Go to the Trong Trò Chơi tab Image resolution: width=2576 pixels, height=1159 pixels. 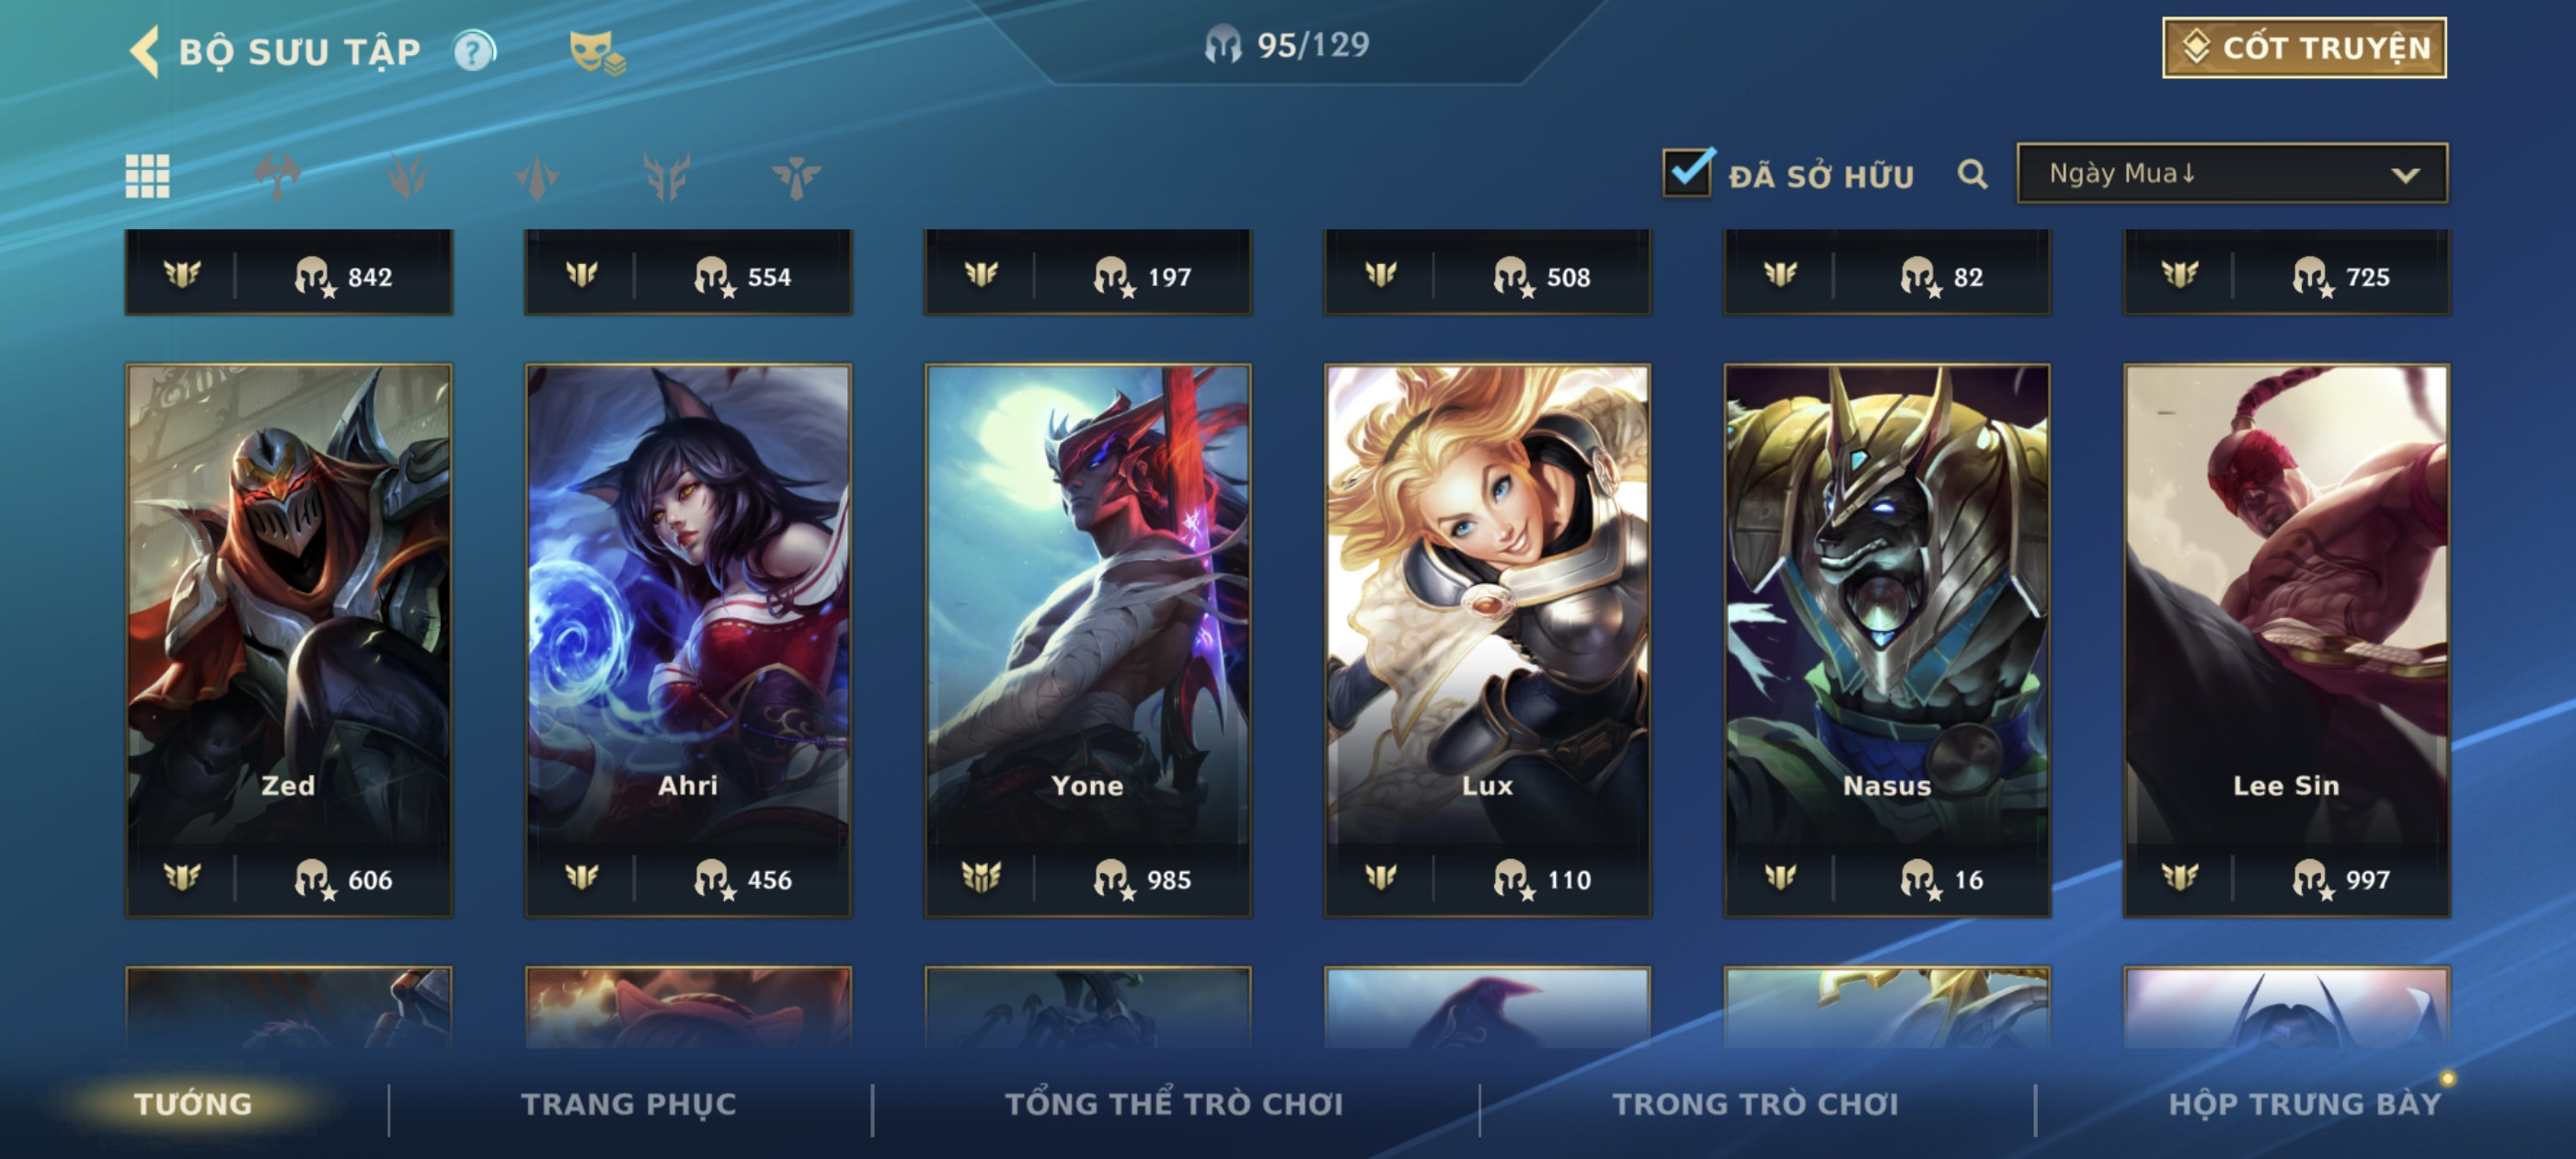click(x=1755, y=1104)
